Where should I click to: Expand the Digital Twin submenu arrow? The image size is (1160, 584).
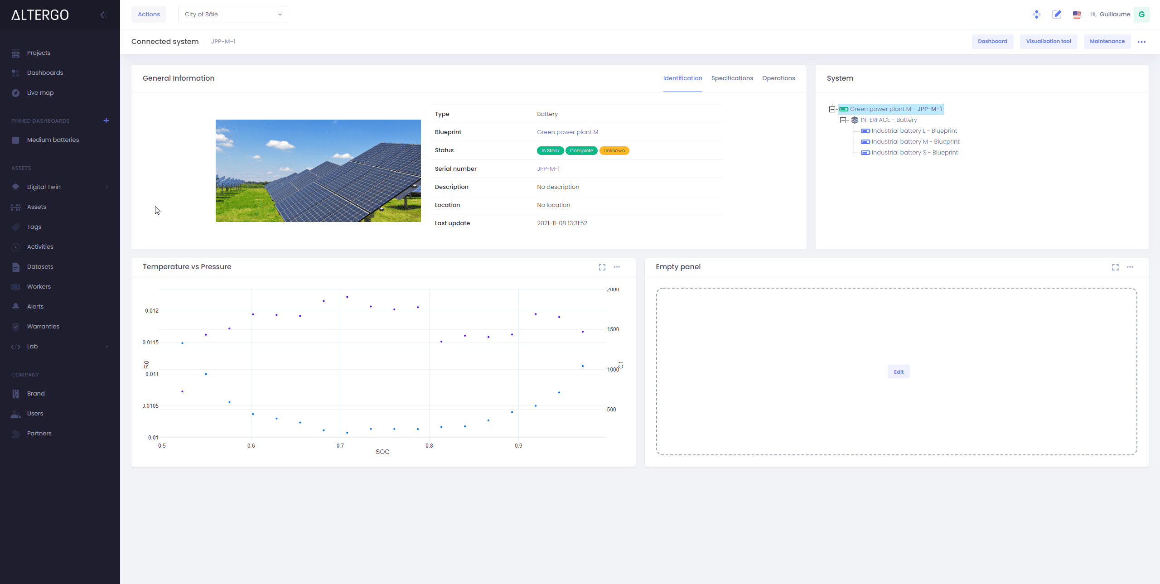[x=107, y=187]
